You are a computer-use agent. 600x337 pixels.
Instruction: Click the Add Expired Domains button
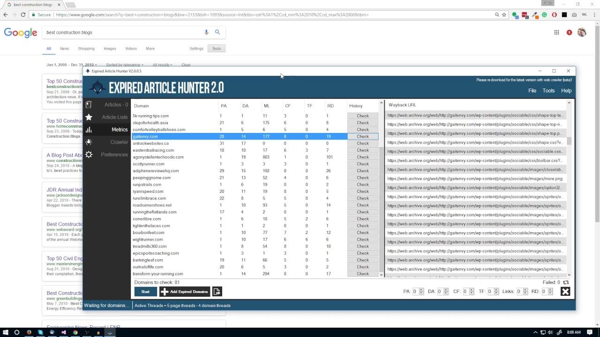click(x=184, y=292)
